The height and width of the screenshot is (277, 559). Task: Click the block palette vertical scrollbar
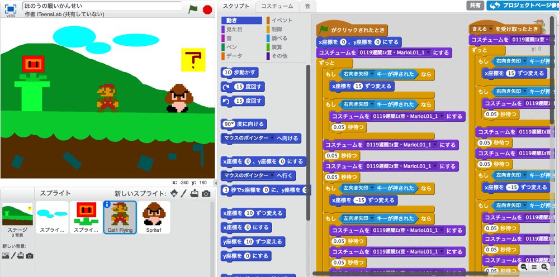[308, 142]
